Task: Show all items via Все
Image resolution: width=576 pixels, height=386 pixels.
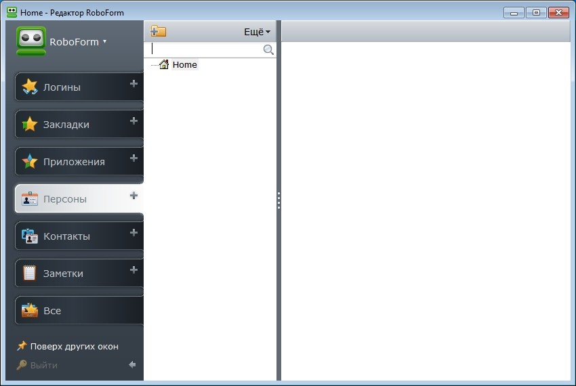Action: [x=79, y=311]
